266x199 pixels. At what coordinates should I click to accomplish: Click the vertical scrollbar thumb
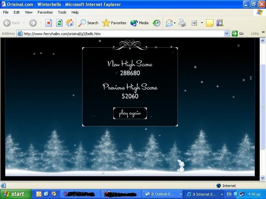[x=262, y=106]
